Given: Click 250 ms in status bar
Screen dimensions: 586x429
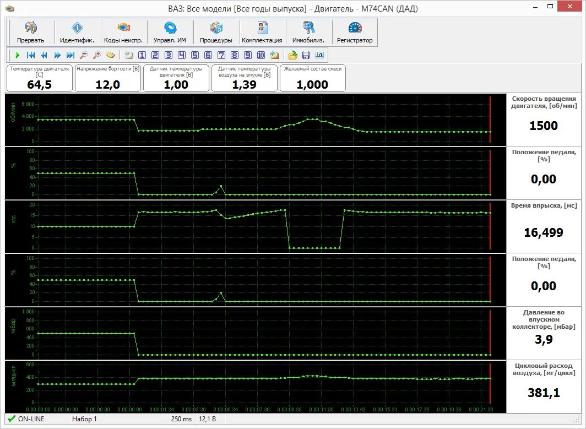Looking at the screenshot, I should (x=181, y=419).
